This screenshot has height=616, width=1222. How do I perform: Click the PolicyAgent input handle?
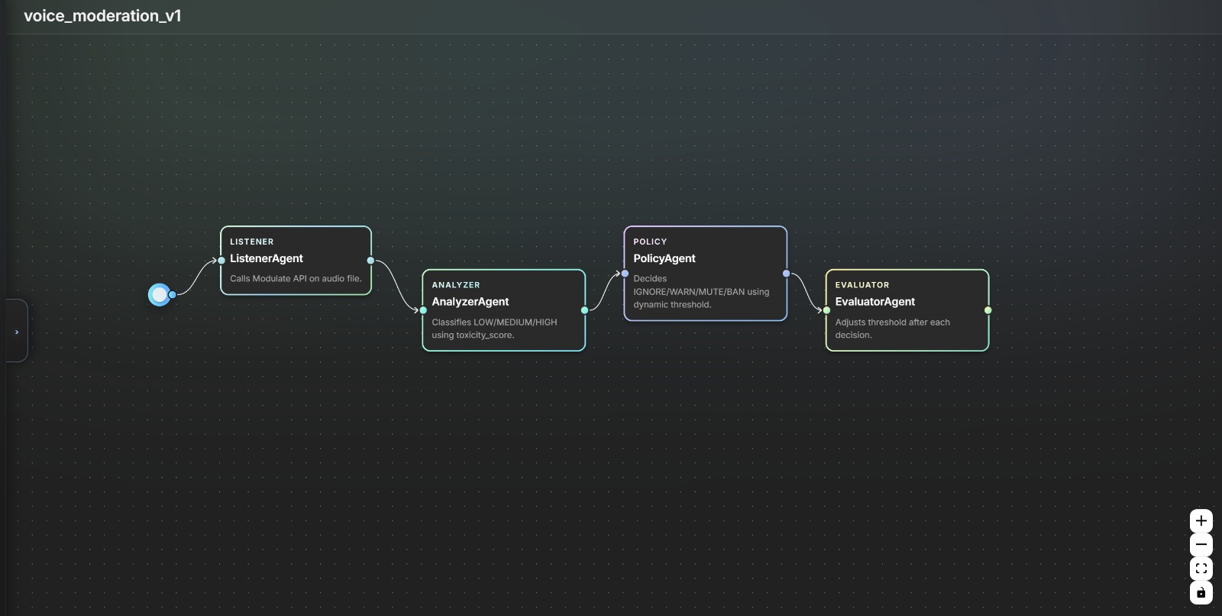click(625, 274)
